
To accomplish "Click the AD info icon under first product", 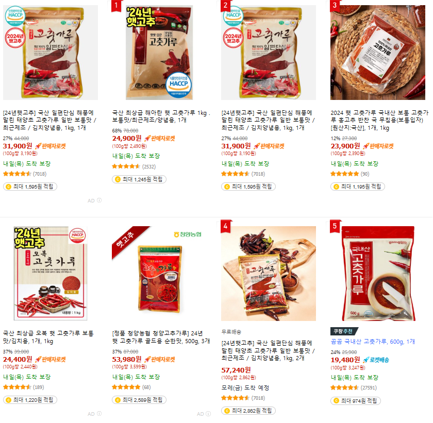I will [x=99, y=200].
